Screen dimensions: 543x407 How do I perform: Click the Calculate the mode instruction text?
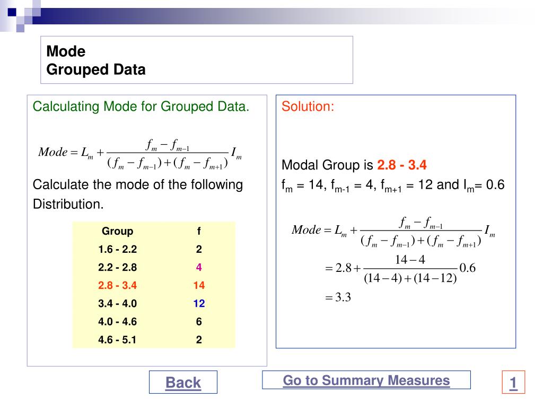click(x=138, y=185)
